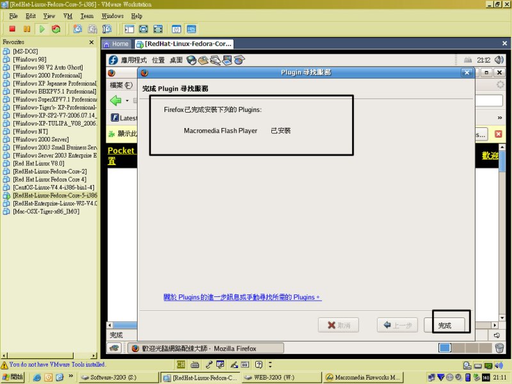
Task: Click the 上一步 back button
Action: [x=397, y=325]
